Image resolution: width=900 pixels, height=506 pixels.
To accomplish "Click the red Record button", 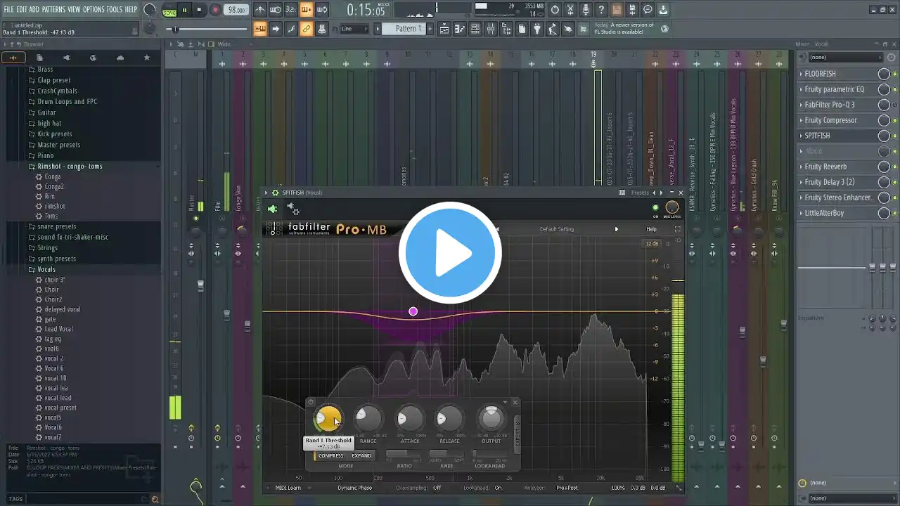I will click(x=215, y=10).
